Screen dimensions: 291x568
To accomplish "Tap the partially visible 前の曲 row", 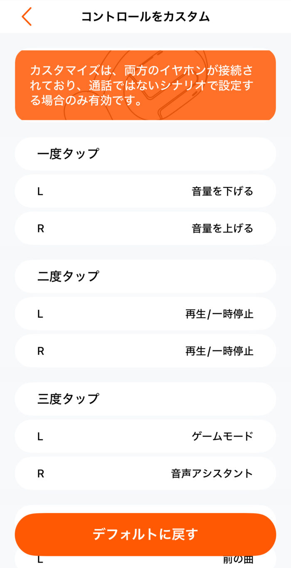I will pyautogui.click(x=145, y=560).
